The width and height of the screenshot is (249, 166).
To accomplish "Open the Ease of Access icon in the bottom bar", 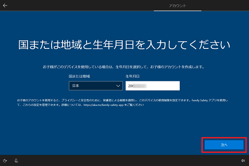I will coord(5,161).
